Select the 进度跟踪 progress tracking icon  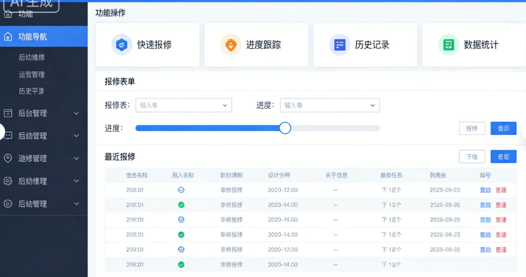point(231,45)
